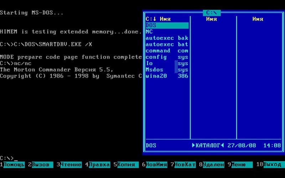Viewport: 285px width, 178px height.
Task: Select the autoexec bak file
Action: (167, 38)
